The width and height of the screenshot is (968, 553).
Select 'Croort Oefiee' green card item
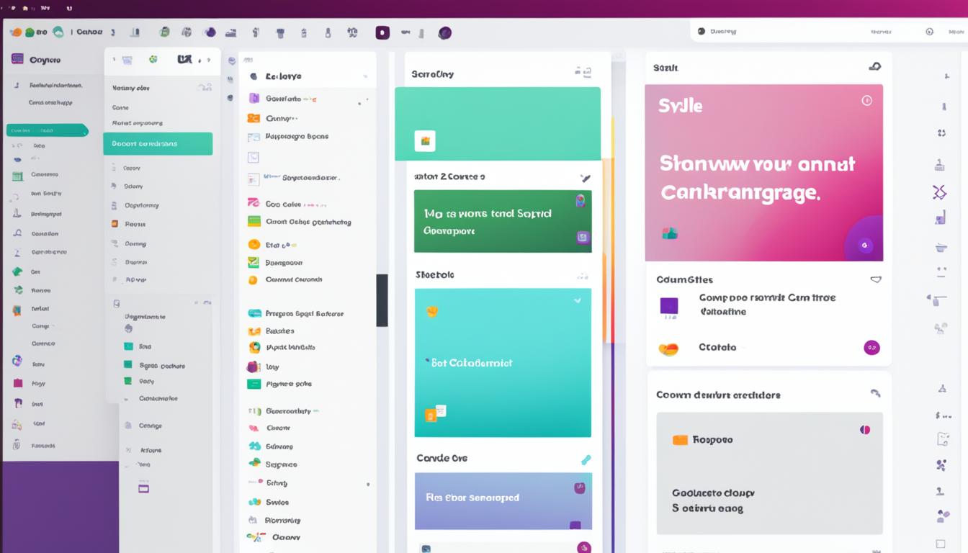point(300,222)
